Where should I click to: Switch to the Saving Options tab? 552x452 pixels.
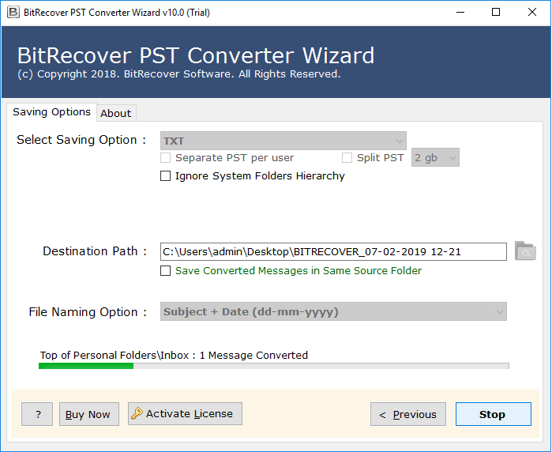click(52, 112)
